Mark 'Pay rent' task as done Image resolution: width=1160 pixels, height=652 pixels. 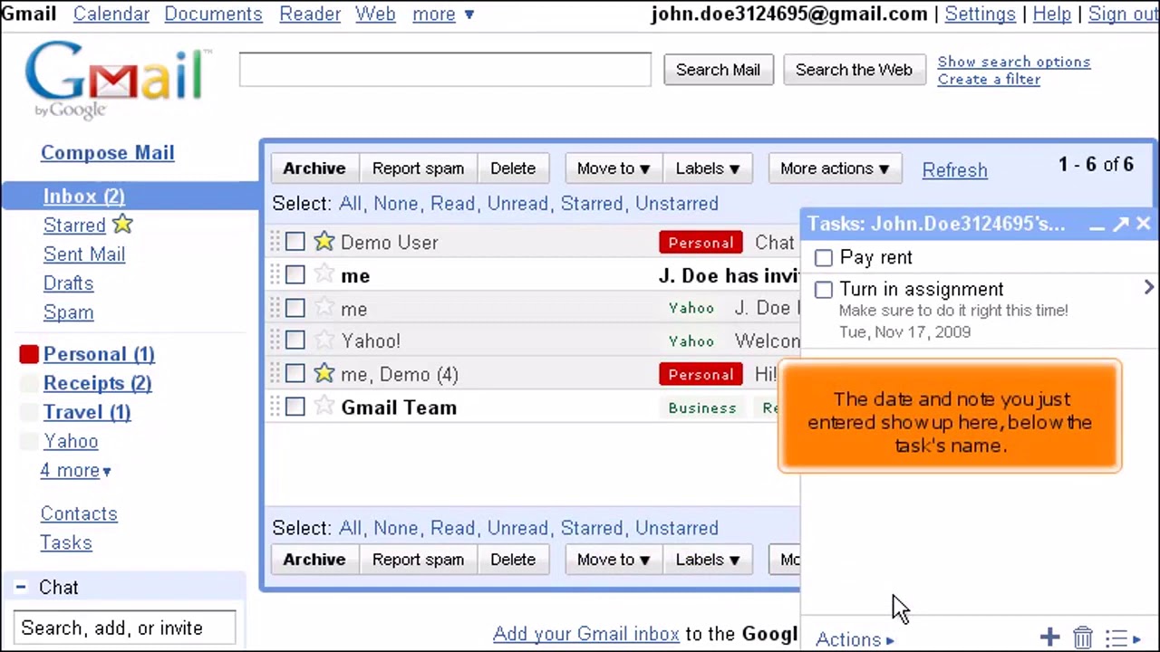pyautogui.click(x=823, y=258)
